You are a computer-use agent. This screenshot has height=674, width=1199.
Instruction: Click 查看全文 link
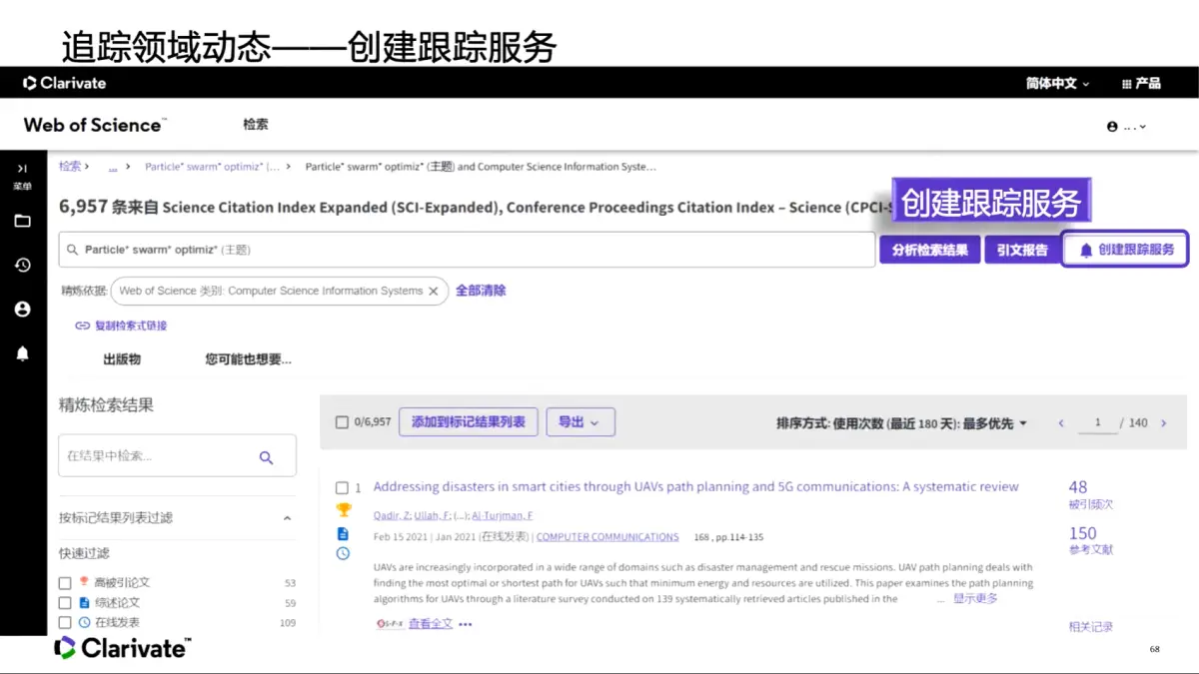click(x=431, y=624)
